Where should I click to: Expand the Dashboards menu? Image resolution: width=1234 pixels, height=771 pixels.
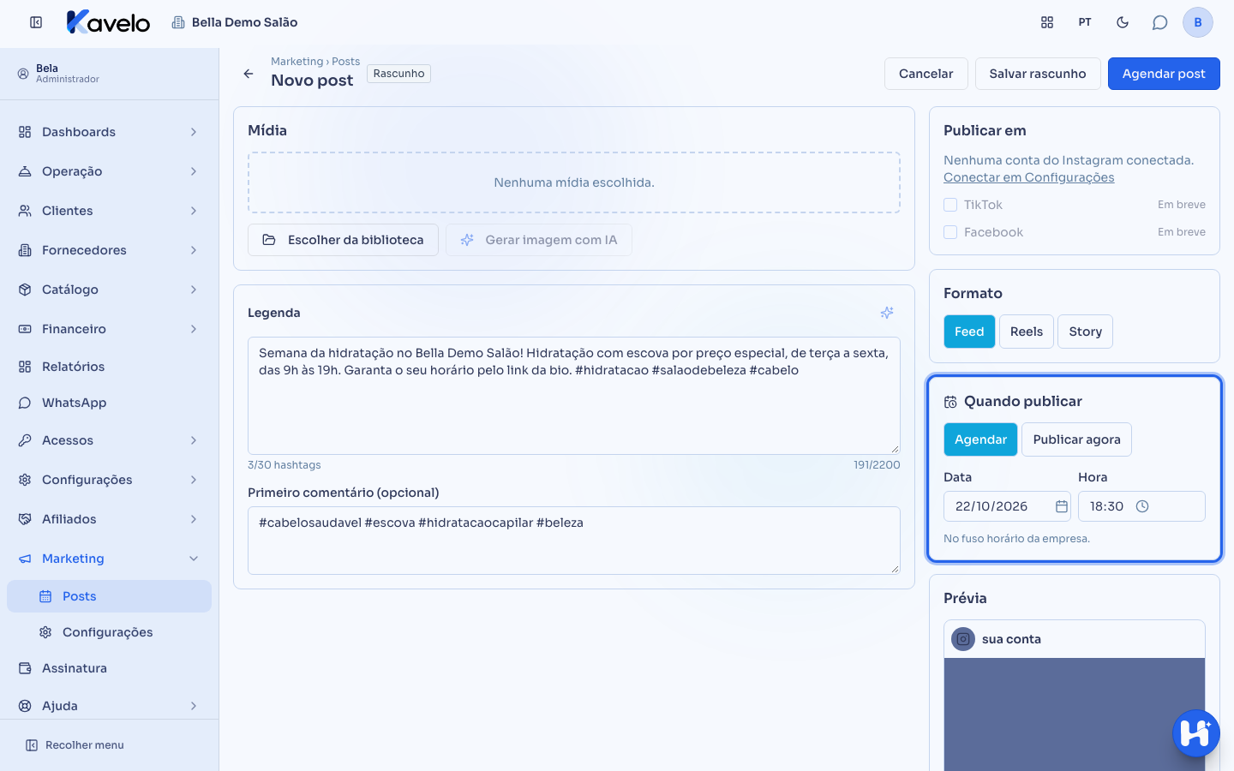click(x=110, y=132)
